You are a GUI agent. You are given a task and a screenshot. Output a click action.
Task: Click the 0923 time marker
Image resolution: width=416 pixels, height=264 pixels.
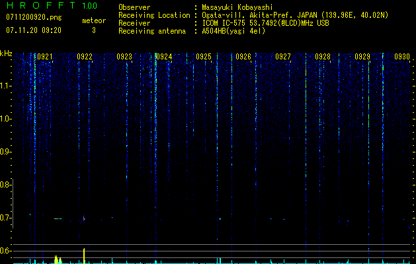(x=124, y=57)
